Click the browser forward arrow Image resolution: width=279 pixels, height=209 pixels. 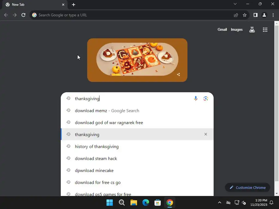point(15,15)
